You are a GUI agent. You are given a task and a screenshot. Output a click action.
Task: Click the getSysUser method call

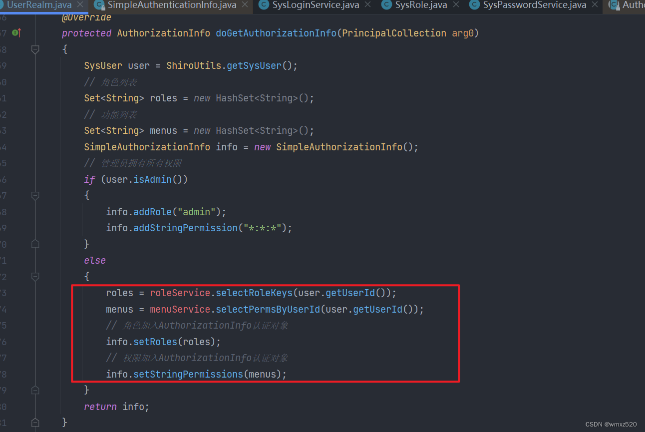pos(254,65)
